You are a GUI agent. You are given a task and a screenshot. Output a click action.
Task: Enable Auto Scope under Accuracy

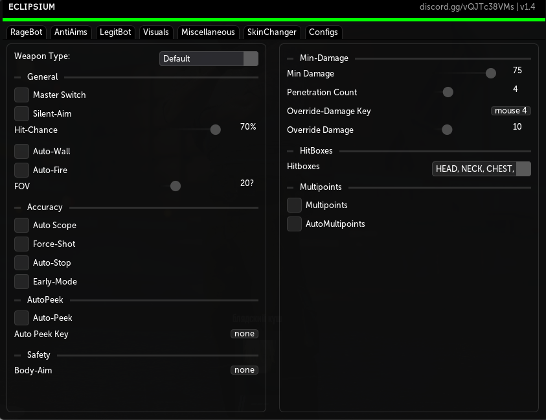coord(21,225)
